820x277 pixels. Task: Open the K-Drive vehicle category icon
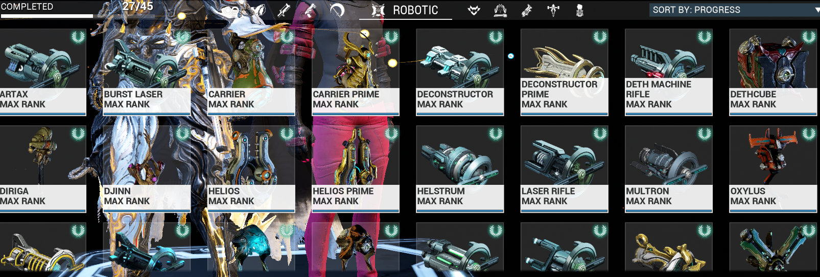[553, 10]
